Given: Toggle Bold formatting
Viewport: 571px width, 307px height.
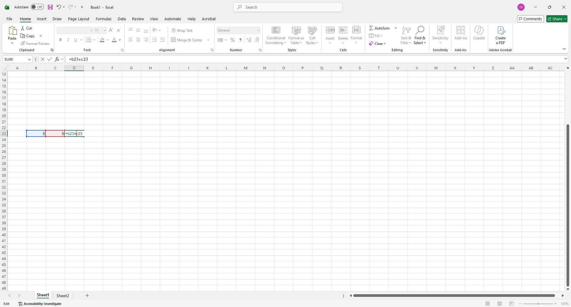Looking at the screenshot, I should 60,40.
